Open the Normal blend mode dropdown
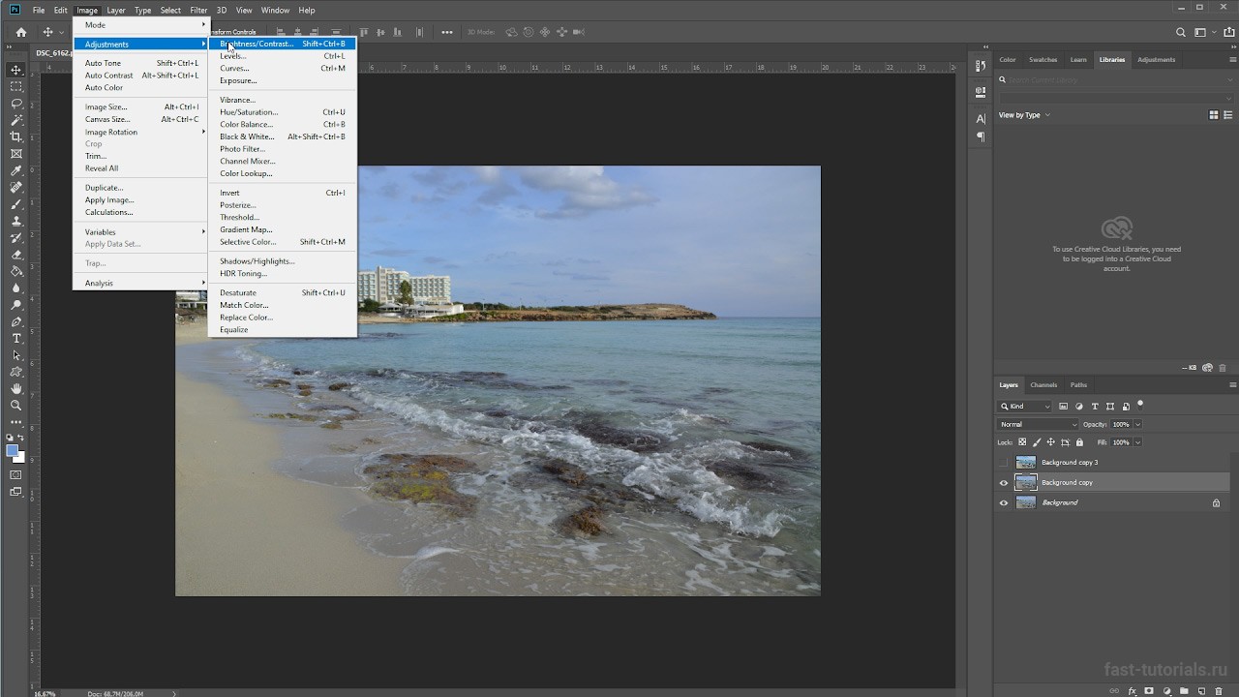Screen dimensions: 1239x697 coord(1038,424)
